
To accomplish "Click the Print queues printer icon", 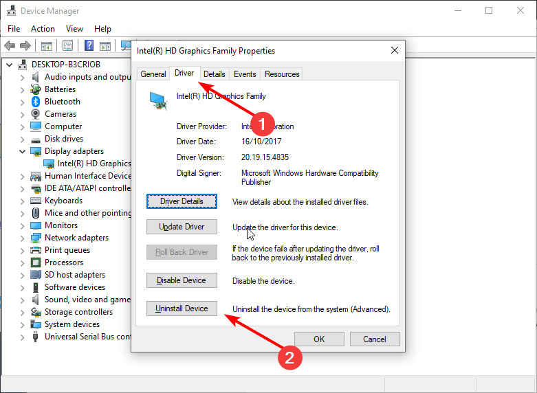I will (36, 250).
